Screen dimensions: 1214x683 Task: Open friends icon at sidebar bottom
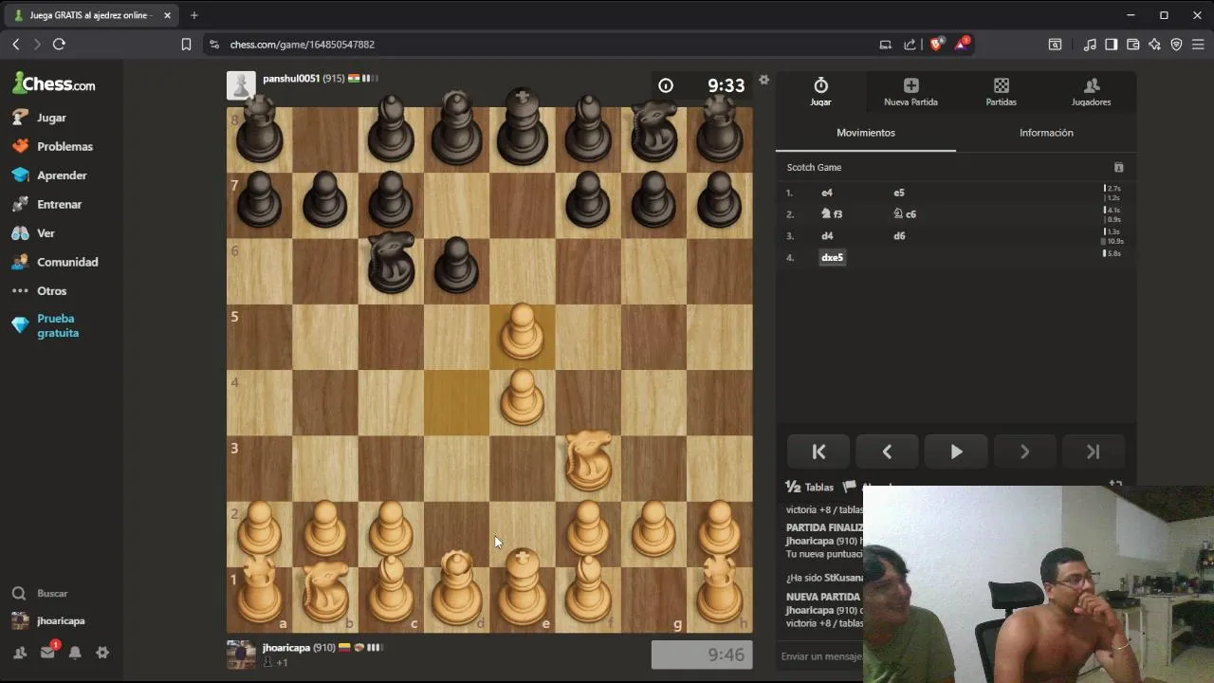coord(20,653)
